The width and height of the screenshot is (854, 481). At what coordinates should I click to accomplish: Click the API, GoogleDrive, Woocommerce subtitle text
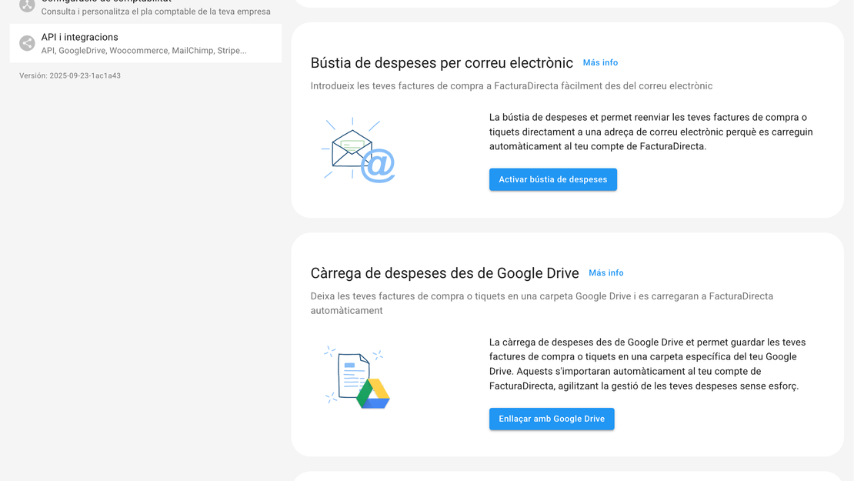(x=144, y=51)
